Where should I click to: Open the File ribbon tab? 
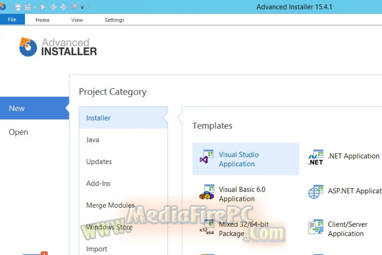click(12, 20)
